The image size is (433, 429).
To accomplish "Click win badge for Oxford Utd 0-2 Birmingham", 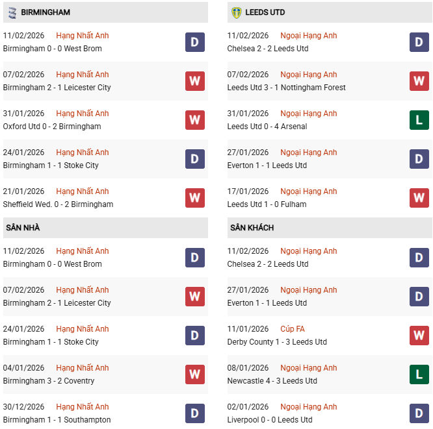I will 195,120.
